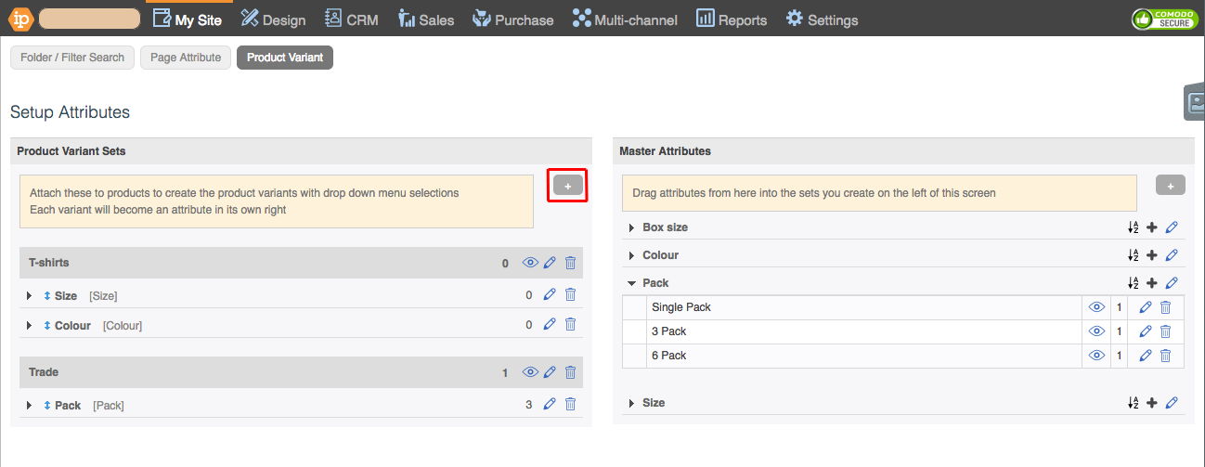Open the Reports menu
This screenshot has width=1205, height=467.
(x=732, y=19)
